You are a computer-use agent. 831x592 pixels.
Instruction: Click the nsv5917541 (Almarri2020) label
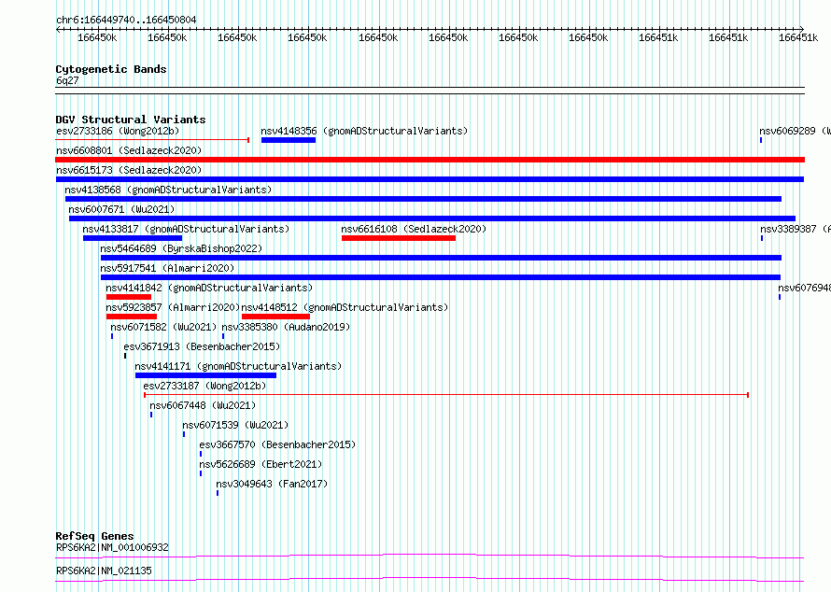167,268
